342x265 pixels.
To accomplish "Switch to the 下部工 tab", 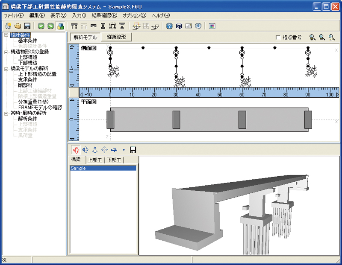I will coord(114,160).
